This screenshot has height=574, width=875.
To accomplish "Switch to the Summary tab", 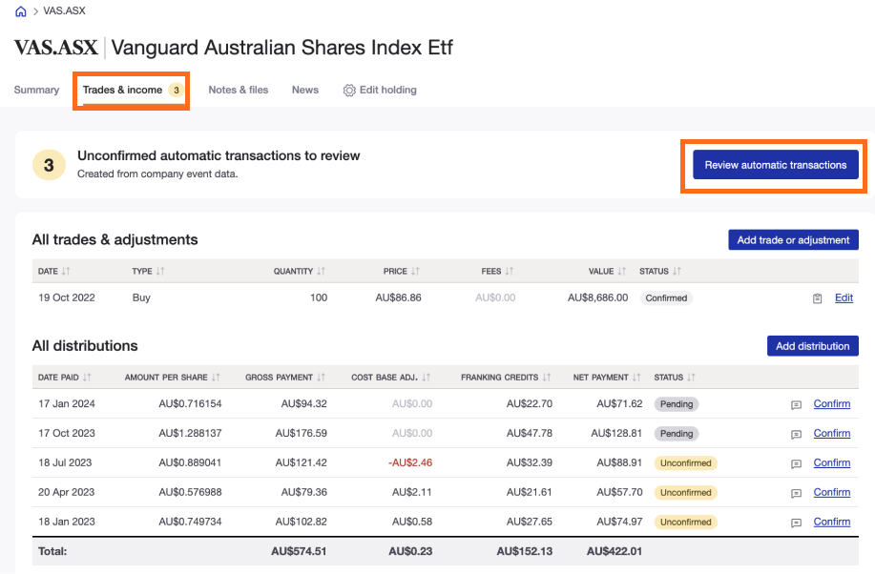I will pos(35,90).
